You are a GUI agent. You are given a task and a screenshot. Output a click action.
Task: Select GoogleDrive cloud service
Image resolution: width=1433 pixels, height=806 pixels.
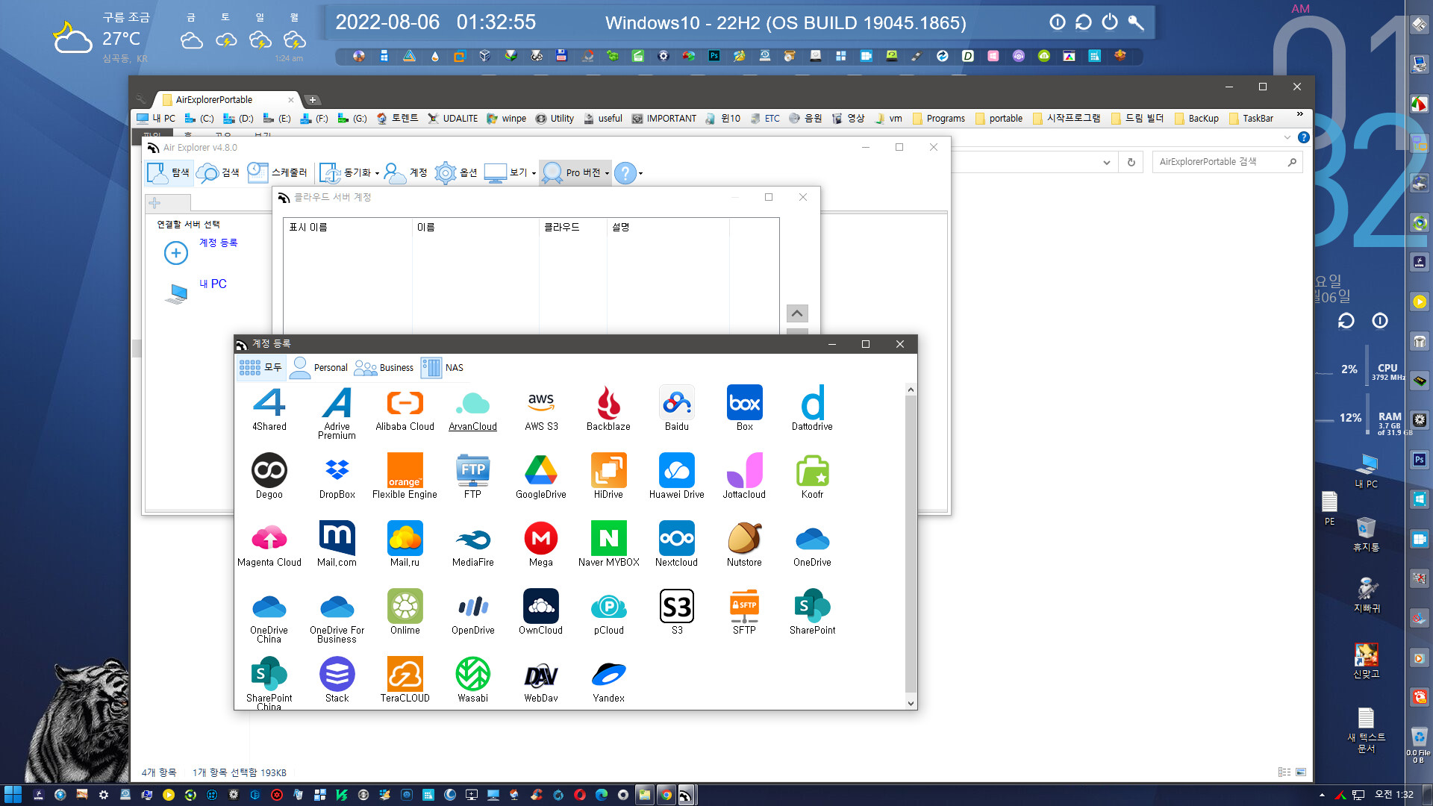541,477
